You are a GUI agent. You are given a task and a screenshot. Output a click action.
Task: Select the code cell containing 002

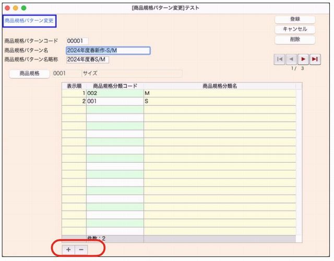point(115,93)
